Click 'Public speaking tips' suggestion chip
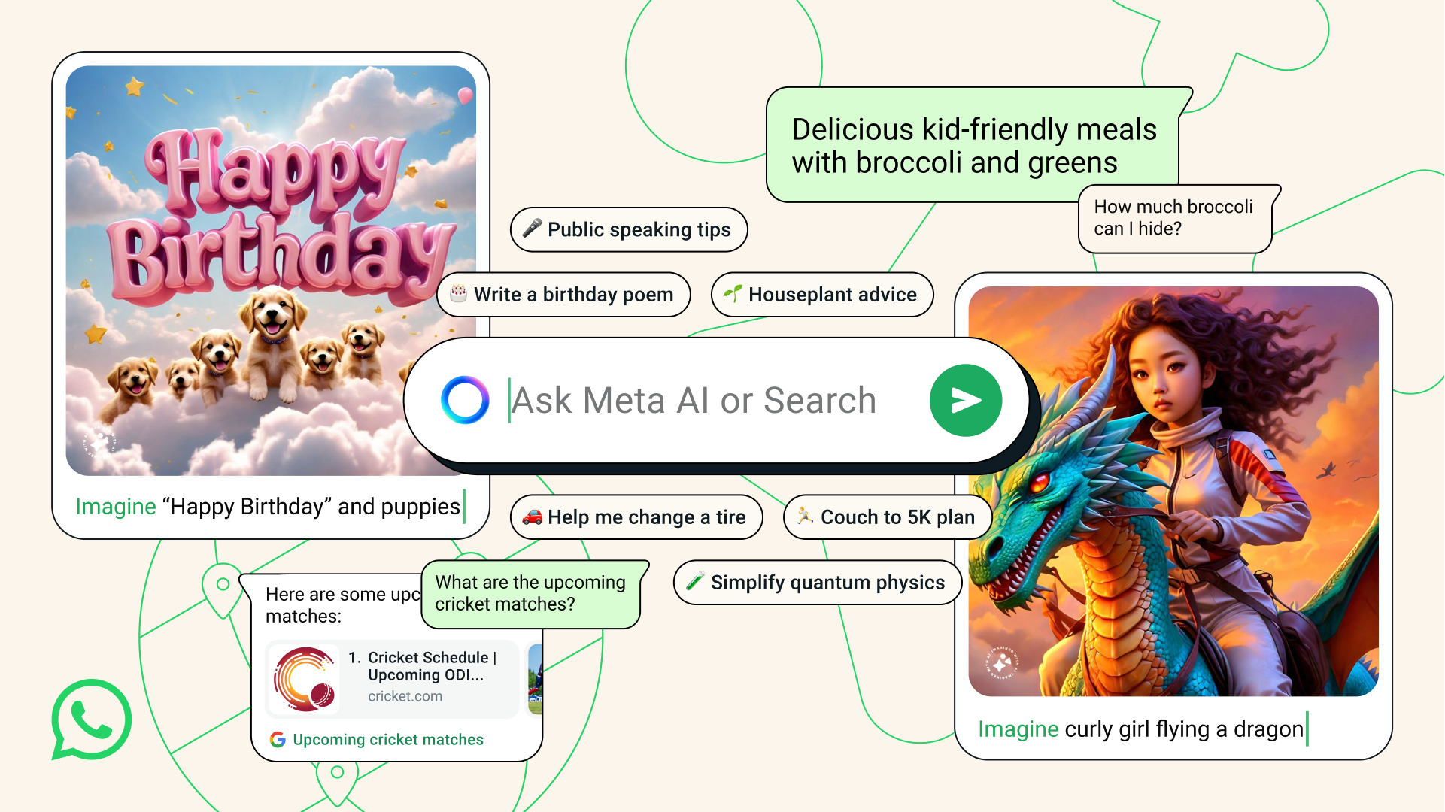The height and width of the screenshot is (812, 1445). tap(629, 230)
